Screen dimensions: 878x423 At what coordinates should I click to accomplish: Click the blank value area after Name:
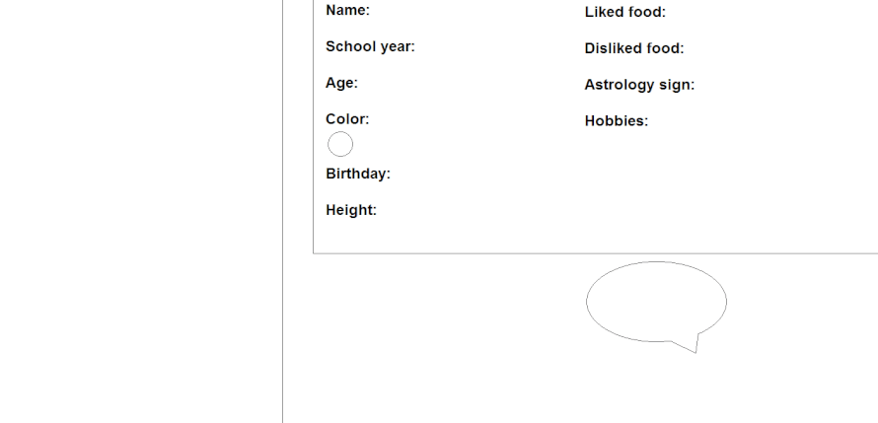[x=444, y=11]
